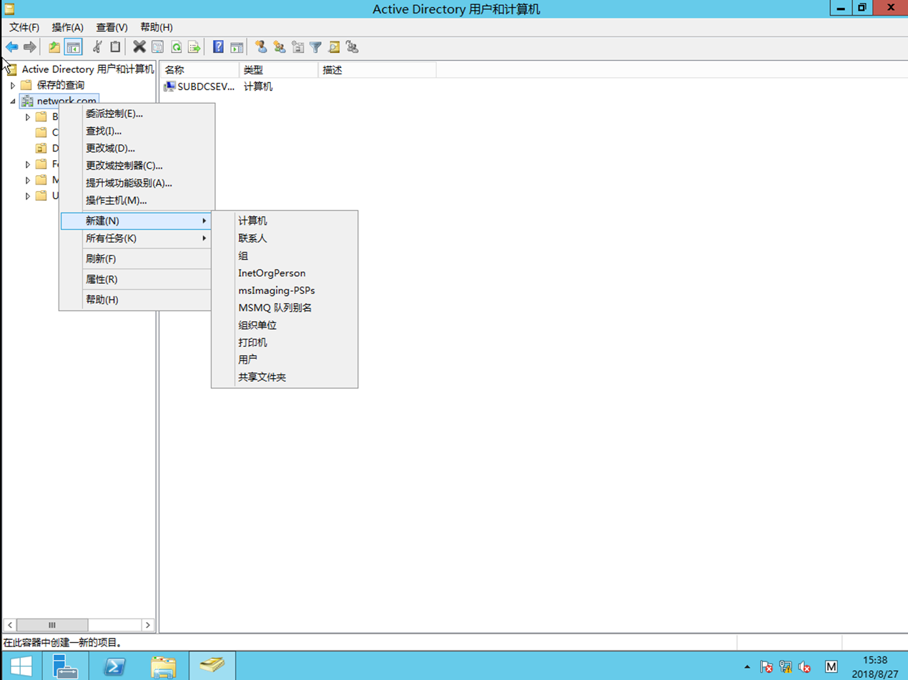908x680 pixels.
Task: Click 操作主机(M)... menu entry
Action: coord(137,200)
